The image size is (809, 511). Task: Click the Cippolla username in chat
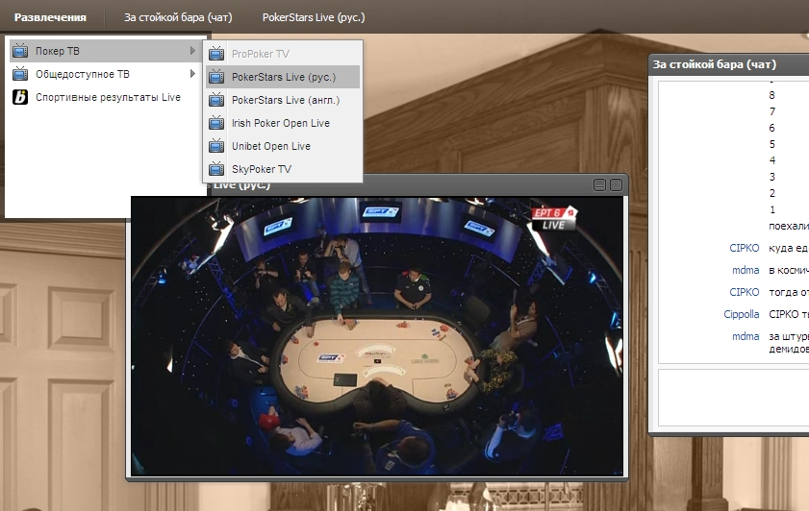pos(742,314)
